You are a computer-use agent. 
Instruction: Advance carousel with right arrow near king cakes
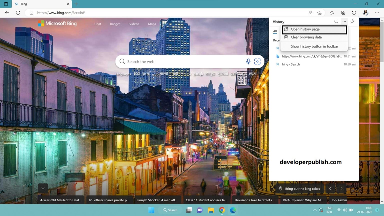(x=342, y=188)
